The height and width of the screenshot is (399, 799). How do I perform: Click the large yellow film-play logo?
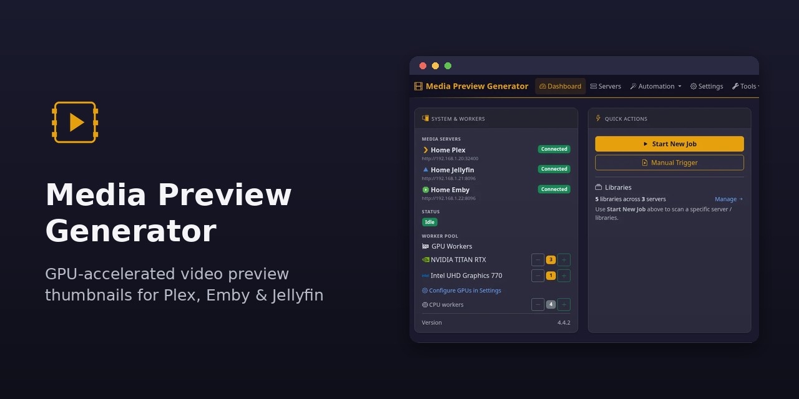(x=75, y=122)
